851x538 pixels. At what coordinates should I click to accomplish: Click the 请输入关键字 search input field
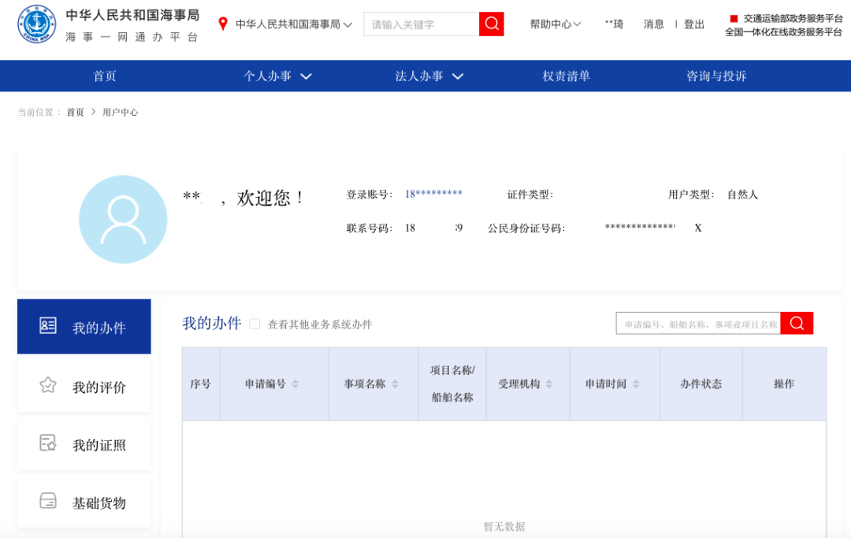[421, 24]
